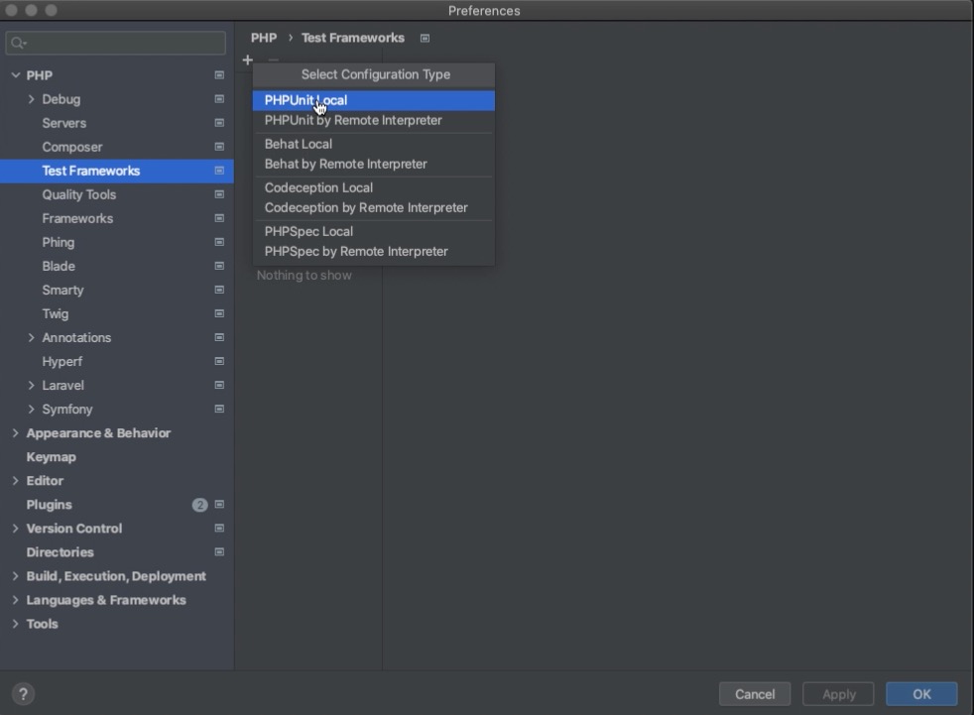Open Blade settings page
The width and height of the screenshot is (974, 715).
tap(117, 266)
